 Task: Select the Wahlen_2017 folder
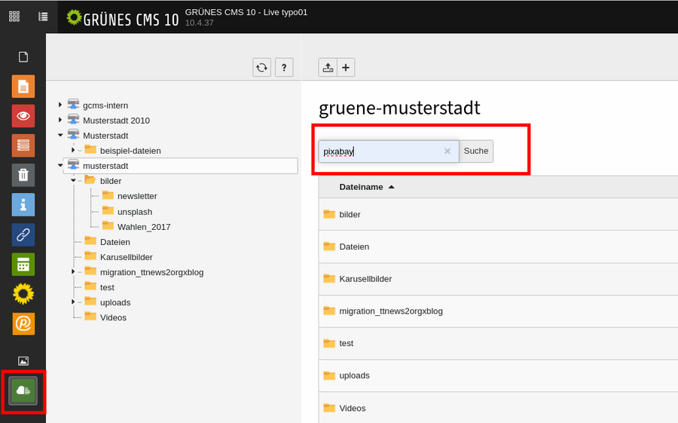coord(144,227)
